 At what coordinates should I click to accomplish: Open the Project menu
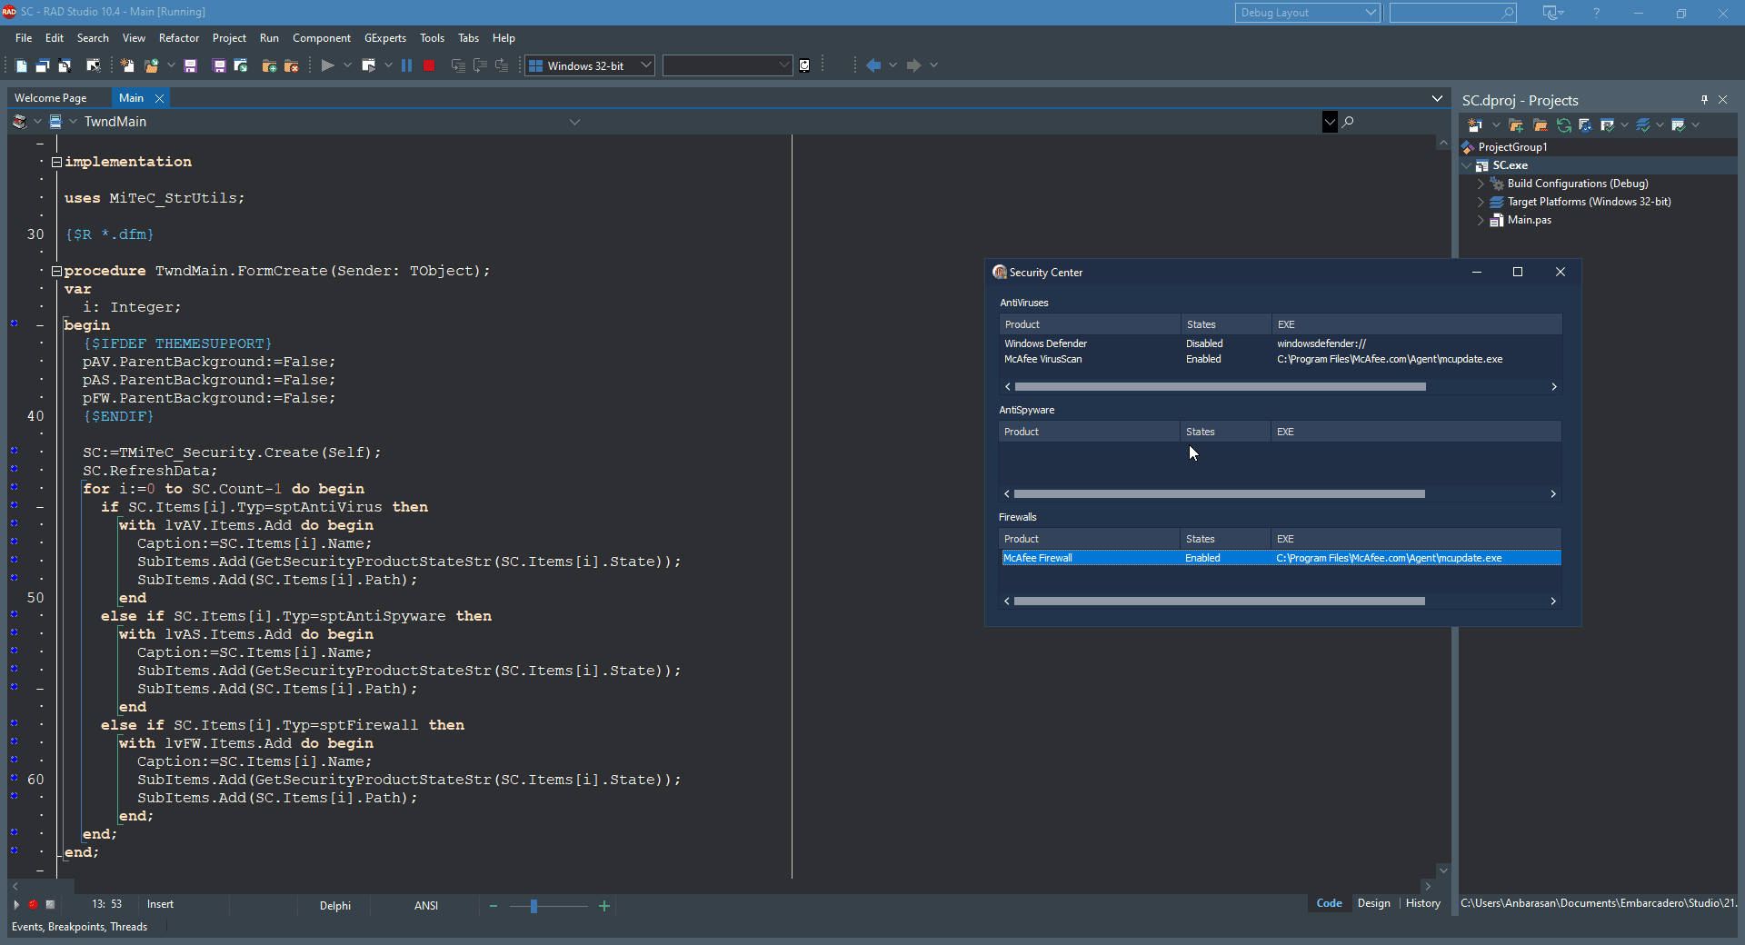(x=229, y=38)
